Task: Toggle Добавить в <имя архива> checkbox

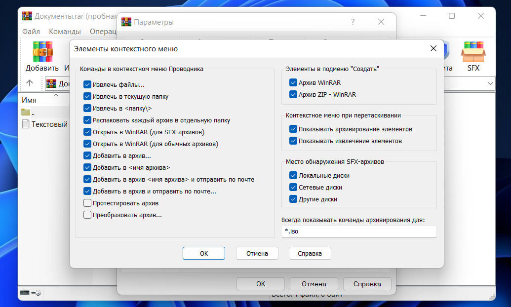Action: (87, 167)
